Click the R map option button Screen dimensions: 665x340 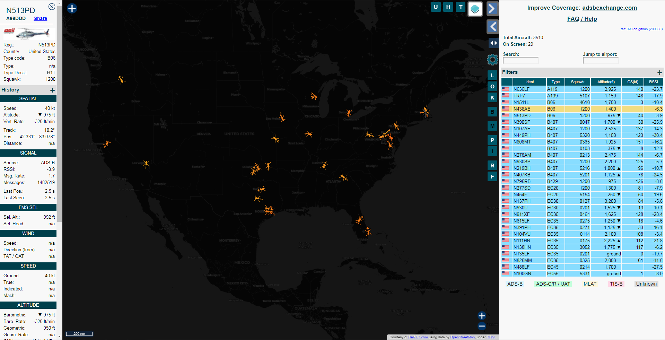[492, 165]
